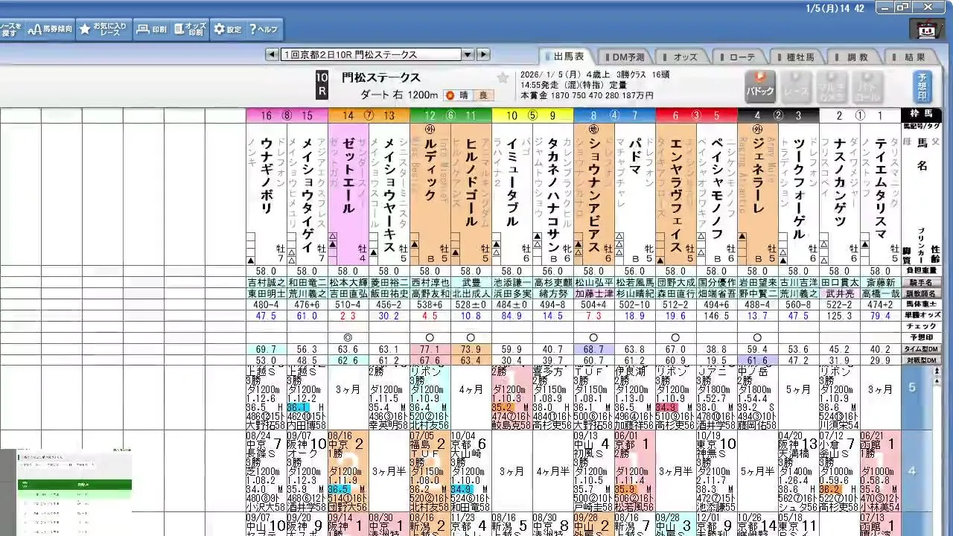Open 設定 settings gear
The width and height of the screenshot is (953, 536).
tap(228, 29)
